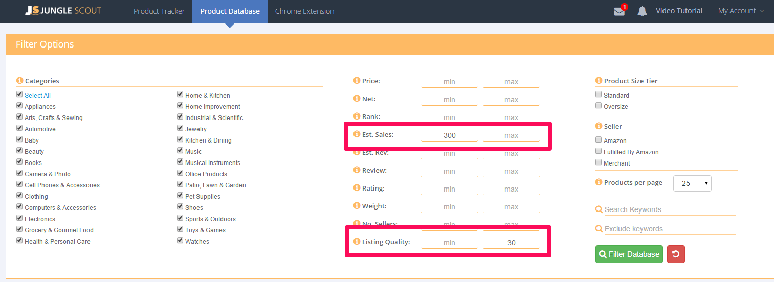Click the red reset filters icon

point(676,254)
